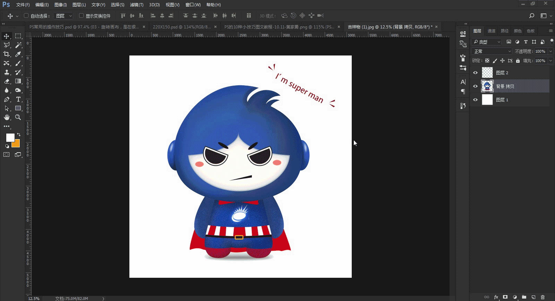Select the Rectangular Marquee tool

point(18,36)
